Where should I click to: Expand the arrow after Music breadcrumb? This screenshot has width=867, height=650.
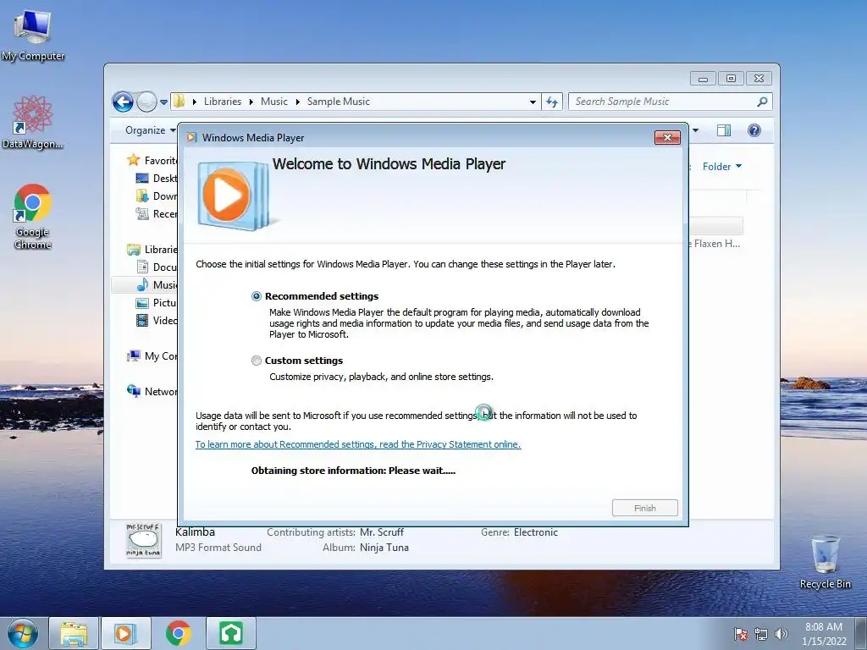[297, 102]
